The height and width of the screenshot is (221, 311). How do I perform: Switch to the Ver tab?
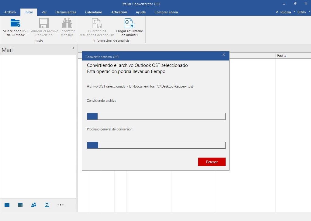[44, 12]
